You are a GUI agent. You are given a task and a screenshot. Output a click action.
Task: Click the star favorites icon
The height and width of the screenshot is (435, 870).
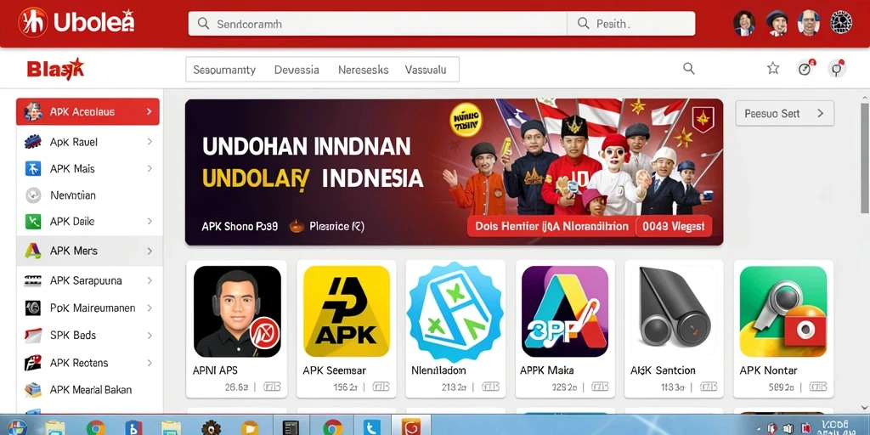[x=773, y=68]
